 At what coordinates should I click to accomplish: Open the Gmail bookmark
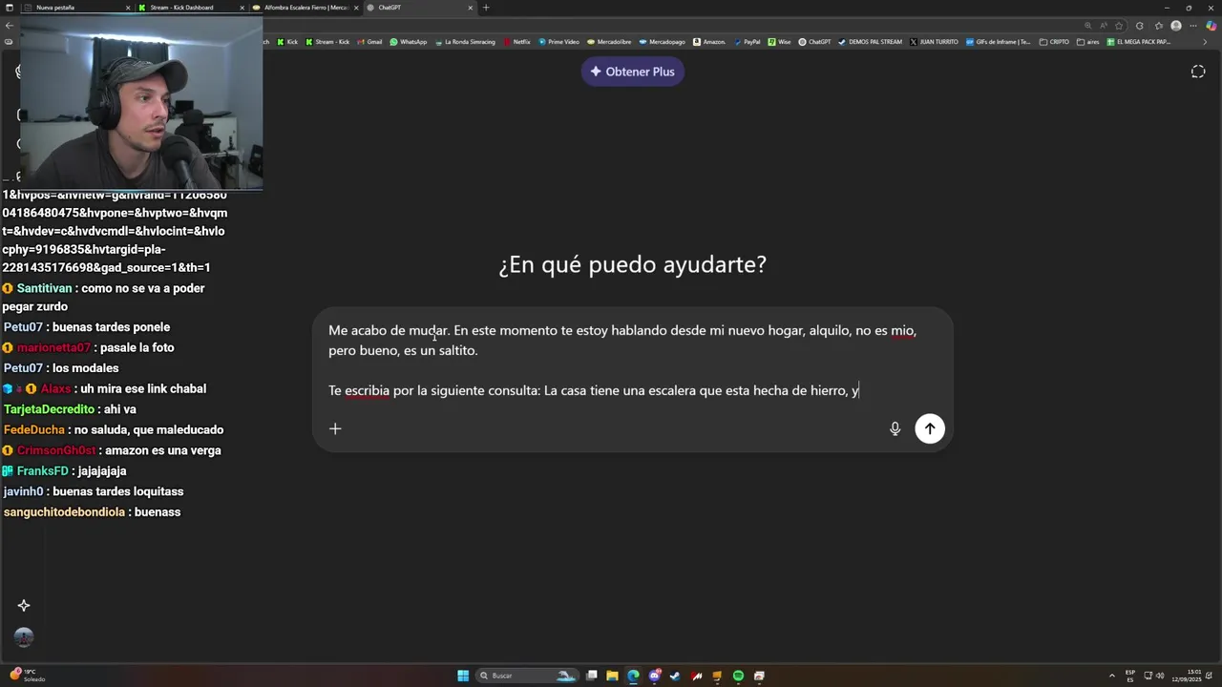coord(370,42)
